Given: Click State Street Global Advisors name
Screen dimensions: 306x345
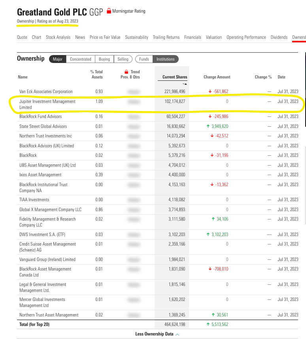Looking at the screenshot, I should click(x=43, y=126).
